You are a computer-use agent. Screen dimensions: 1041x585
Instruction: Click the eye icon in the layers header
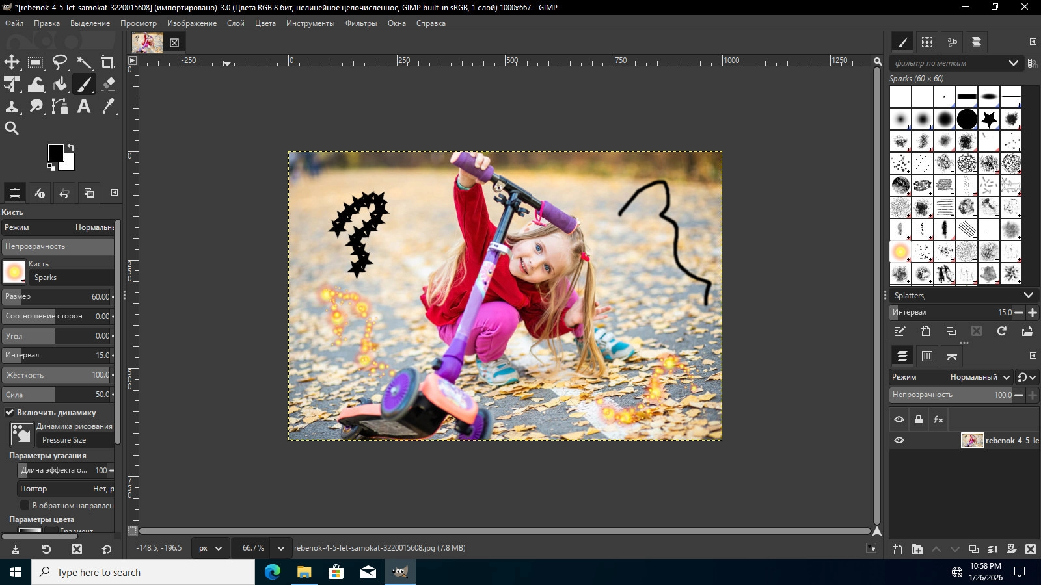tap(899, 420)
